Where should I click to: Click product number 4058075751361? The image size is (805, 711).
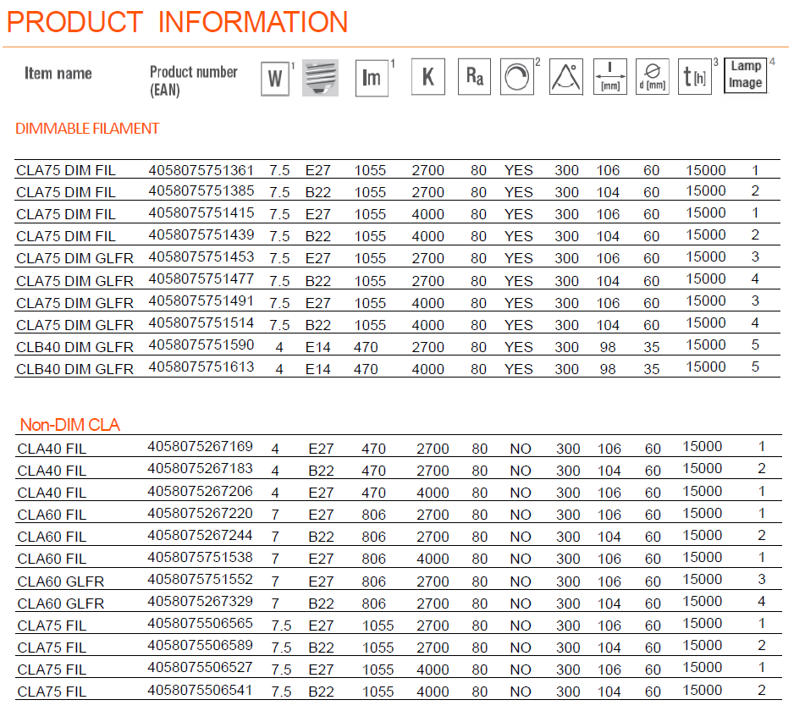coord(201,169)
